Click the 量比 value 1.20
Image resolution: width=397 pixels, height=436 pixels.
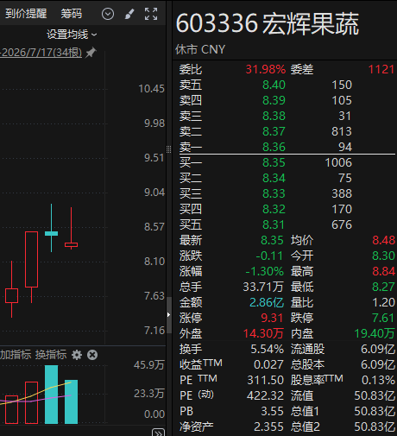point(383,302)
